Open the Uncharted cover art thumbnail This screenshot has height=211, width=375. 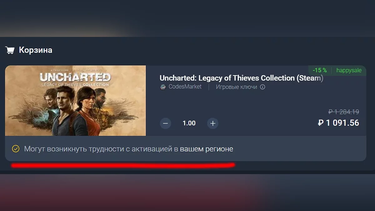pos(75,101)
